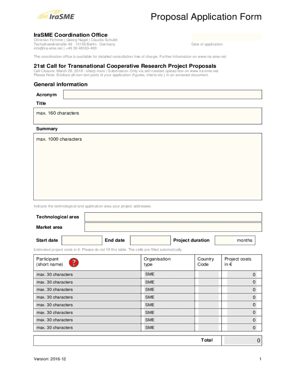Click the Start date field
This screenshot has height=375, width=282.
coord(82,240)
